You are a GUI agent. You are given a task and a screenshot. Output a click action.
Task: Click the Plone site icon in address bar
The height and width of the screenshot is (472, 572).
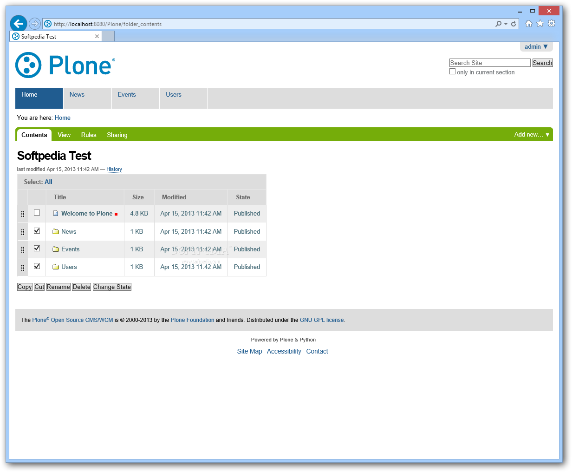coord(48,24)
